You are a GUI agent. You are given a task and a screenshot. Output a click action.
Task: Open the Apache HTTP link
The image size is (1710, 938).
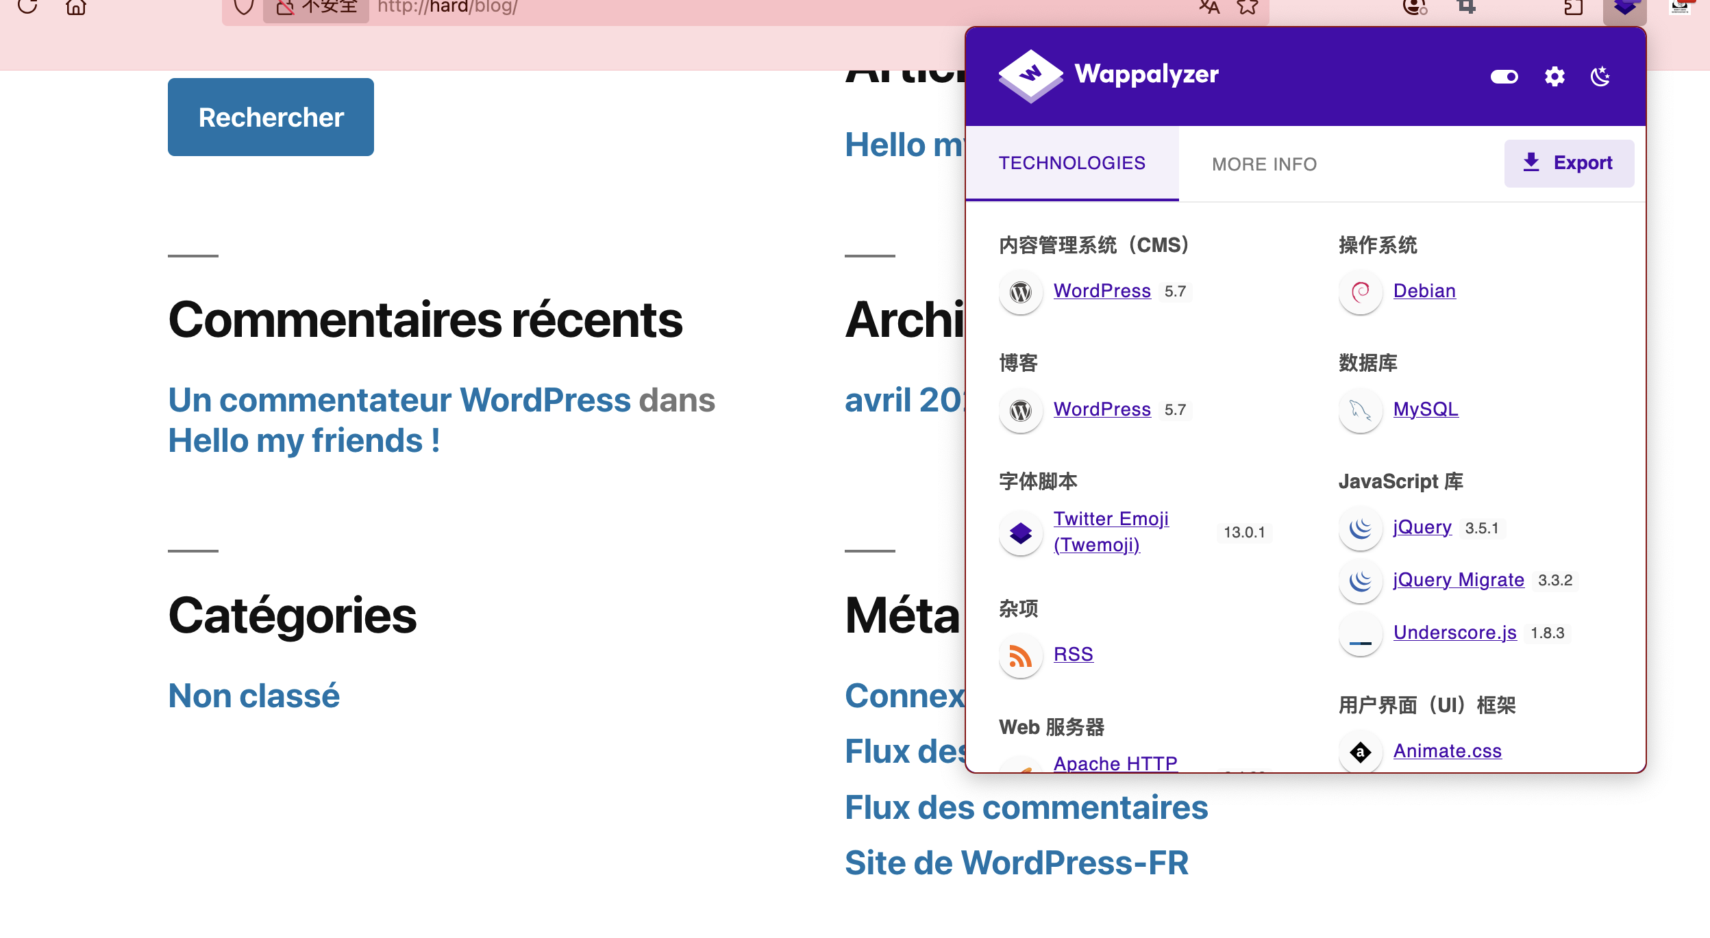coord(1115,763)
